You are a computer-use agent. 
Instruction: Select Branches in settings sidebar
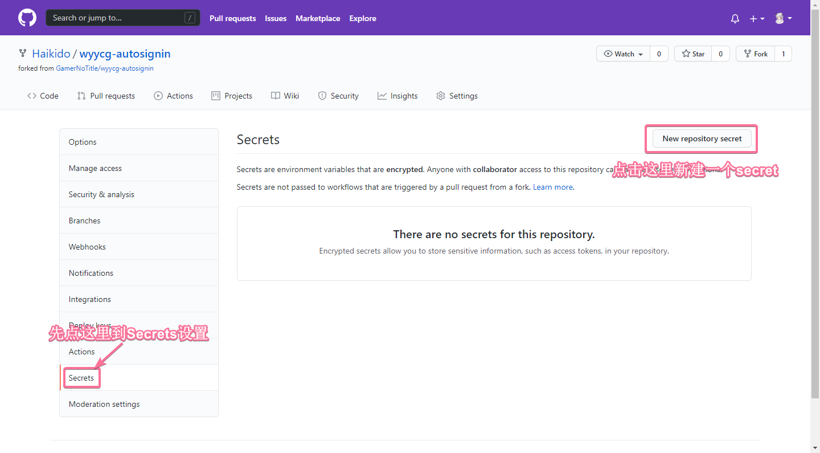139,221
